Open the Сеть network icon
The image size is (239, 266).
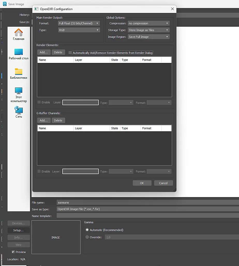tap(19, 112)
